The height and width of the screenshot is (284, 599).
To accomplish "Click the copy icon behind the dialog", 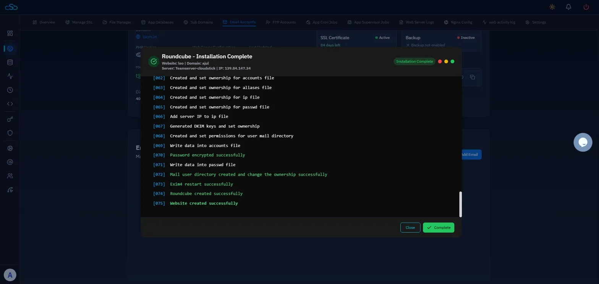I will click(x=473, y=77).
